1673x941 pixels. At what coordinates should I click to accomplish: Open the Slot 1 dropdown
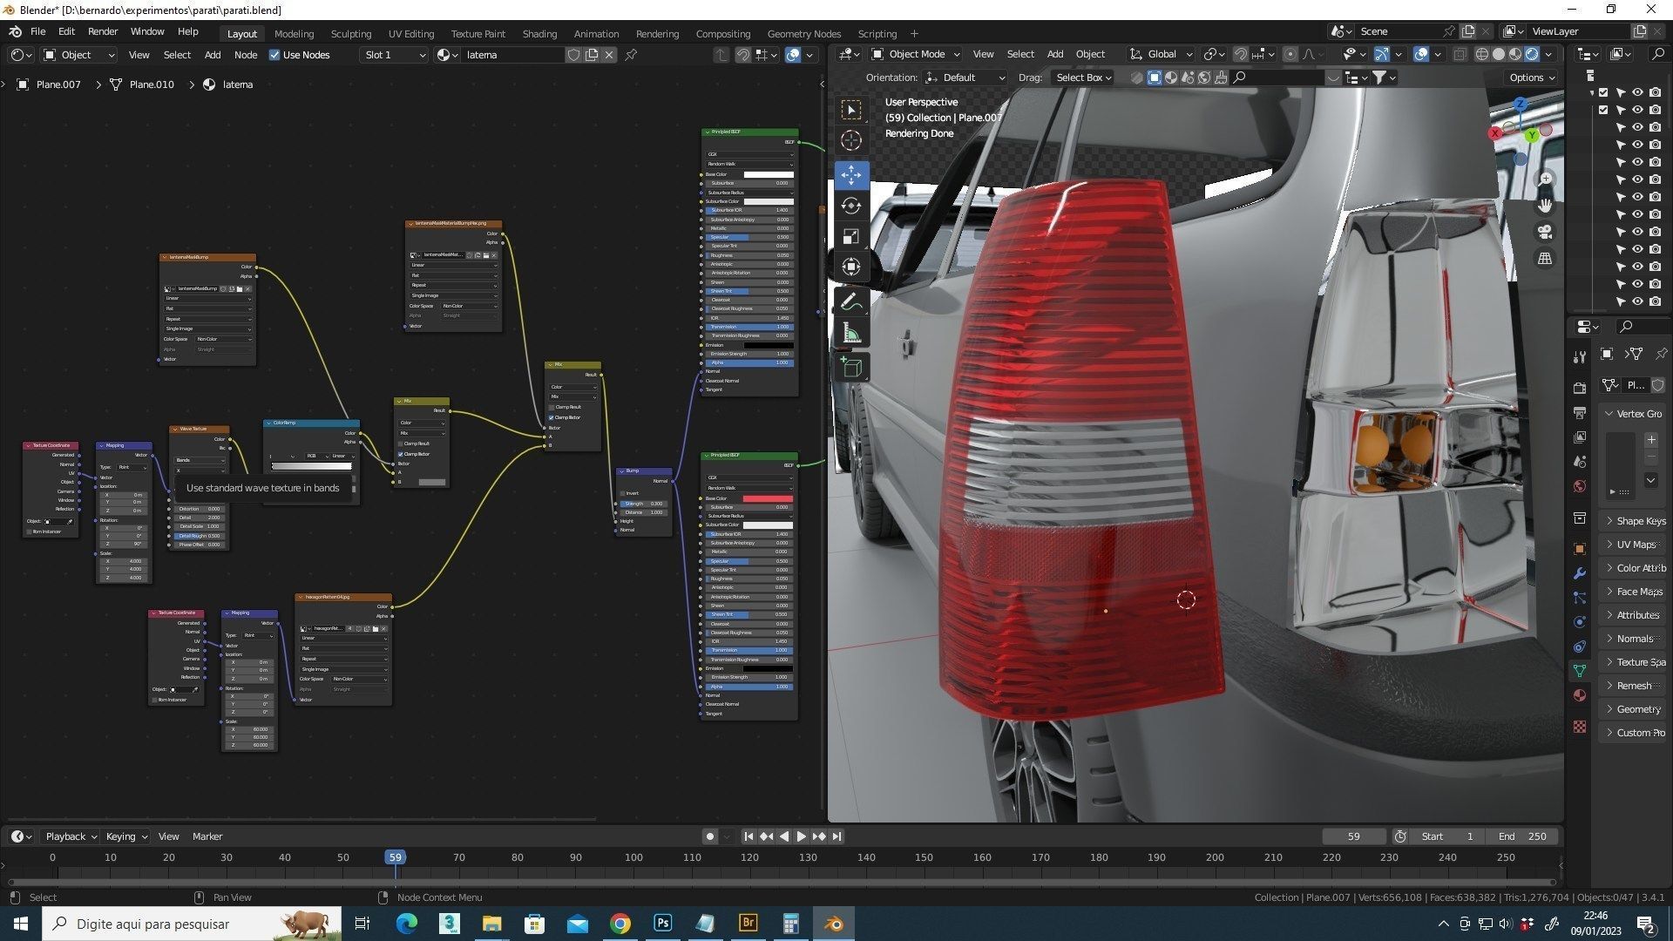click(395, 55)
